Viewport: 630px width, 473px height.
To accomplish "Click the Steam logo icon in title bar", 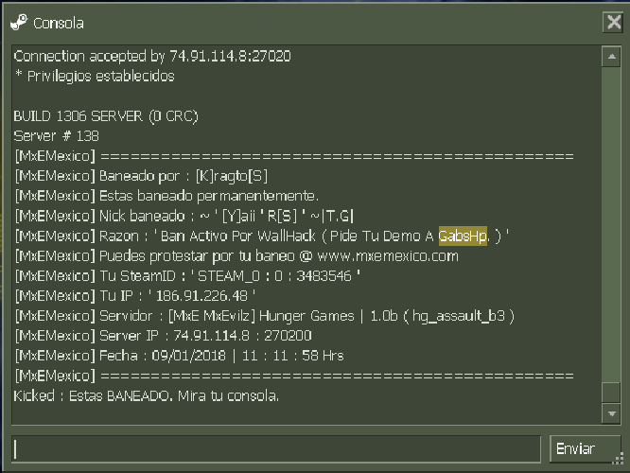I will tap(19, 23).
